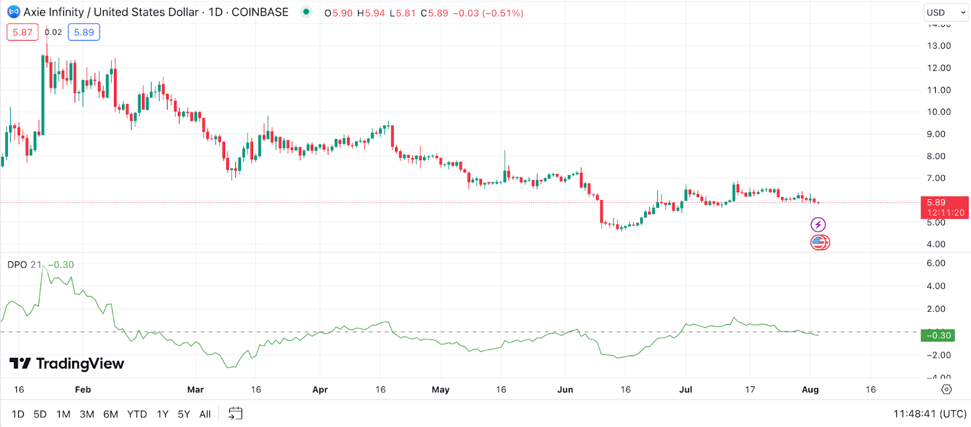This screenshot has width=971, height=427.
Task: Click the DPO 21 indicator label
Action: click(24, 264)
